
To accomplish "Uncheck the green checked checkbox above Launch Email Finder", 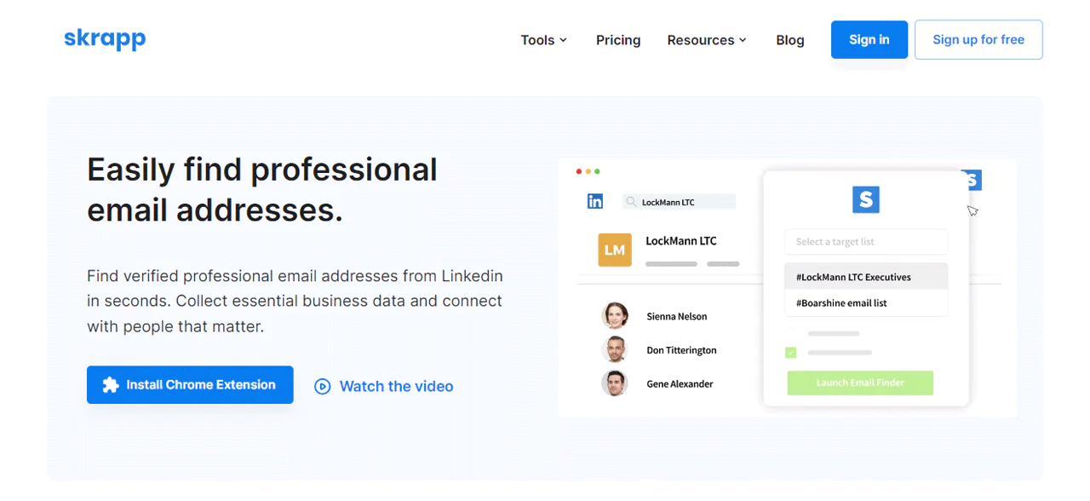I will point(790,351).
